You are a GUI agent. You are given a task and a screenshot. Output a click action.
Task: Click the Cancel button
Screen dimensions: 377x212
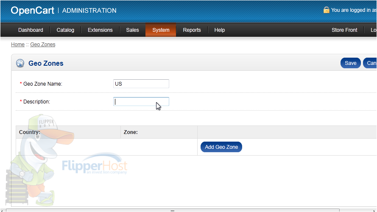[370, 63]
